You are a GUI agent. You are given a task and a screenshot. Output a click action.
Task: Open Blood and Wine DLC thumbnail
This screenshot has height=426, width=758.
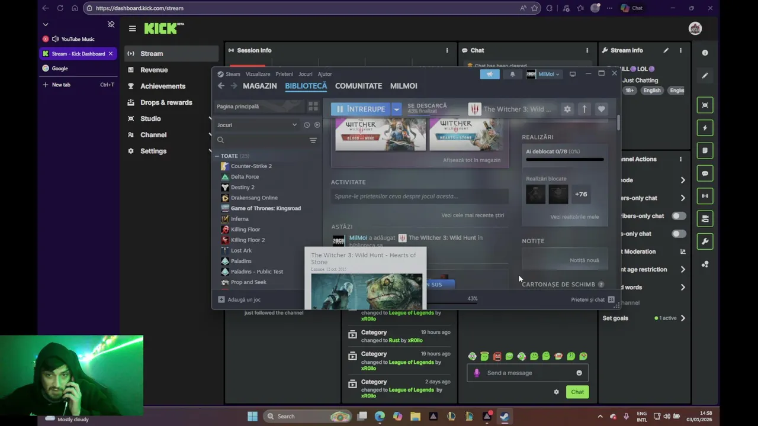pos(380,134)
